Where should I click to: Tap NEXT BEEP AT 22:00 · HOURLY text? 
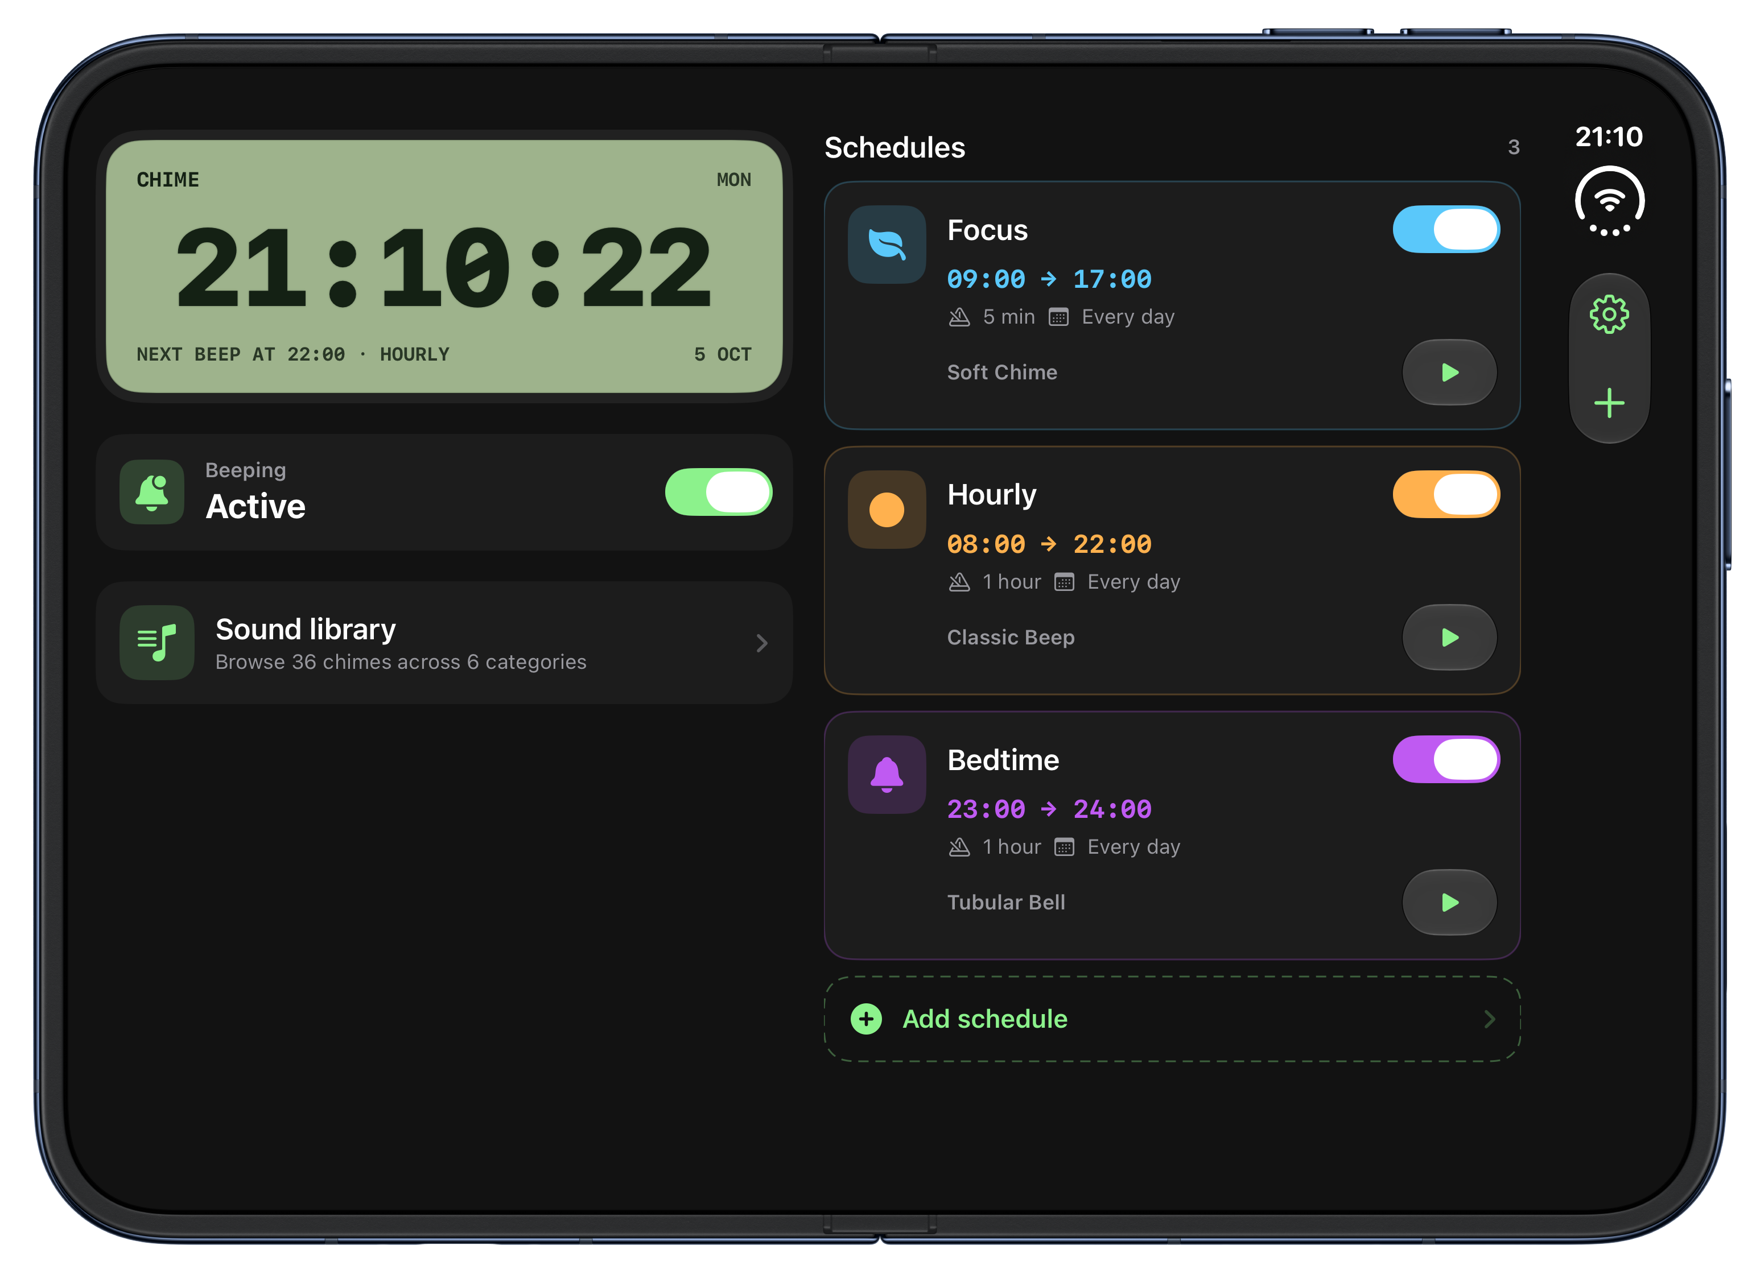pos(292,354)
